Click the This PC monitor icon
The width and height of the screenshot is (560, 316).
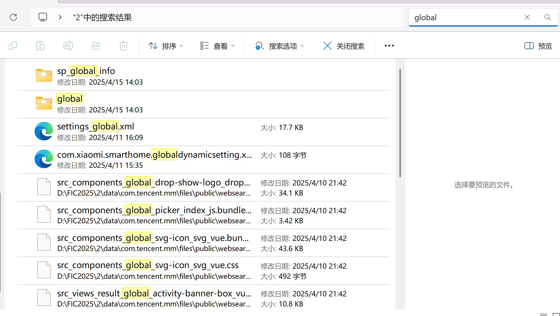pyautogui.click(x=43, y=17)
